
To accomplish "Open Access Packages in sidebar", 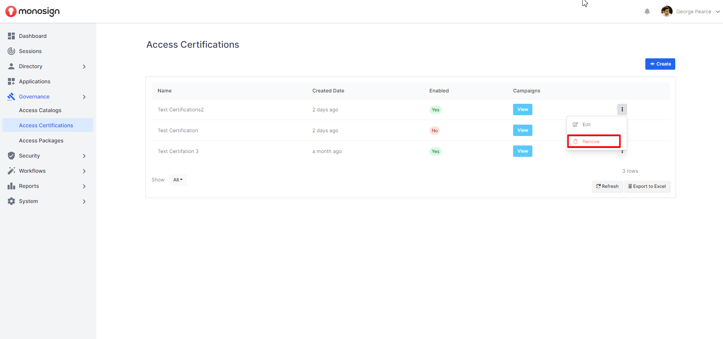I will tap(41, 141).
